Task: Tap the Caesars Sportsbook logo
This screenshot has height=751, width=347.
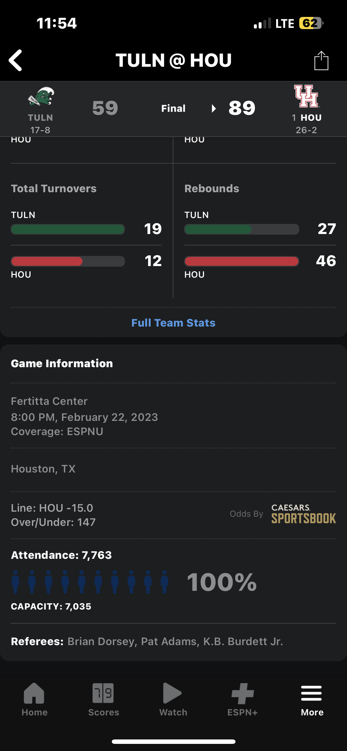Action: click(x=303, y=514)
